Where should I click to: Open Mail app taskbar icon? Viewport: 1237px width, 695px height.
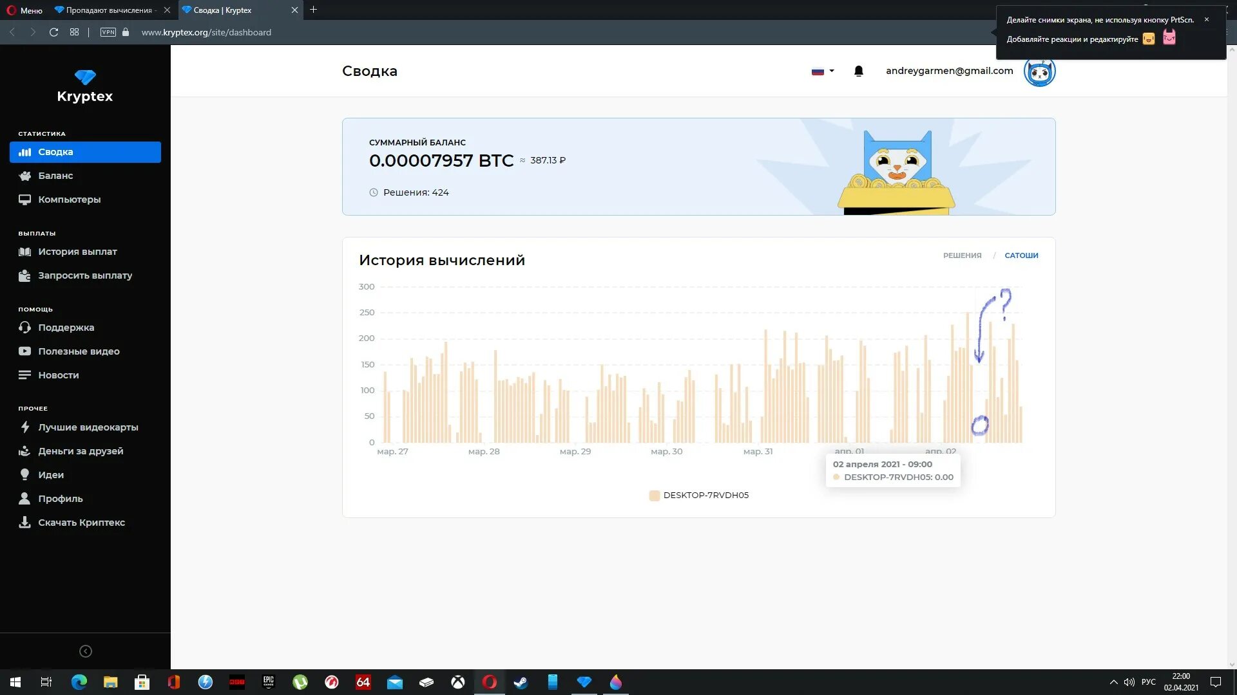pyautogui.click(x=394, y=682)
